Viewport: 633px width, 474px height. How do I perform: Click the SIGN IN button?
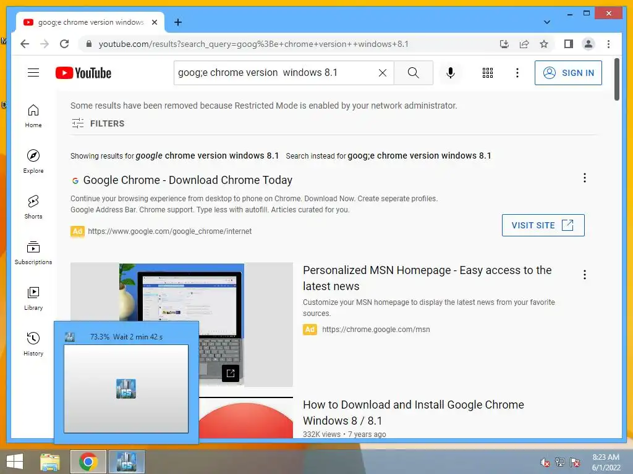pos(568,73)
